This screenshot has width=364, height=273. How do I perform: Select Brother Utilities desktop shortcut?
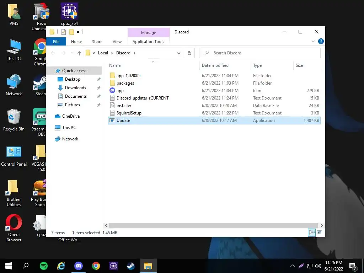tap(14, 193)
